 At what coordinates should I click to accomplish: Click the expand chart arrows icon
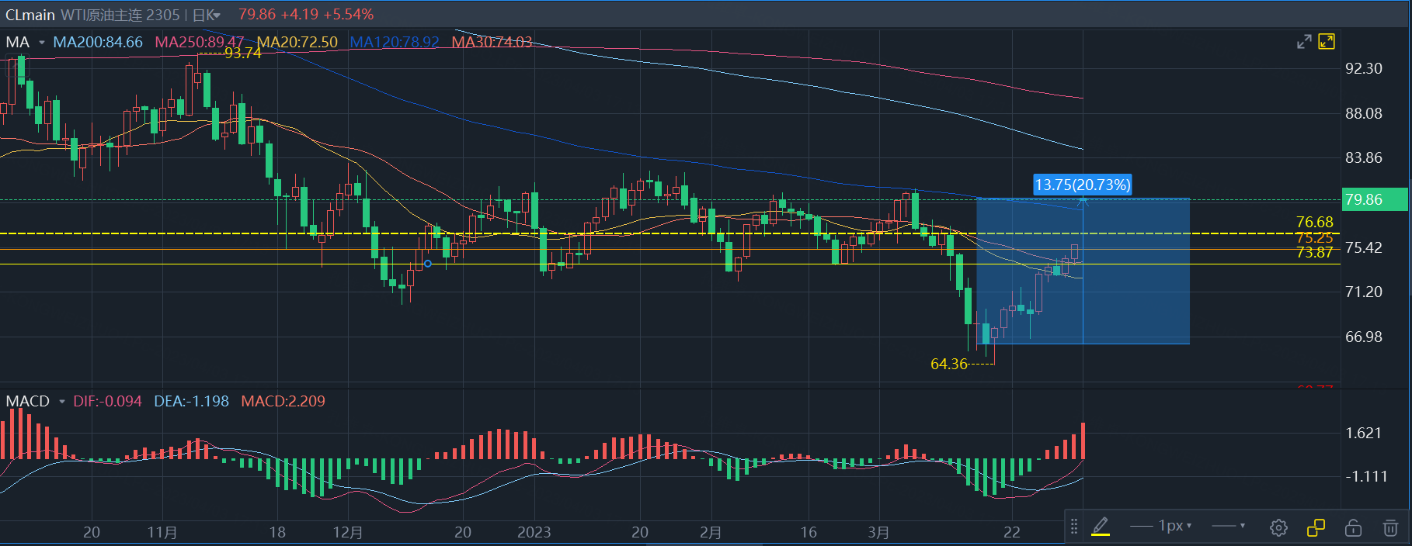1304,42
